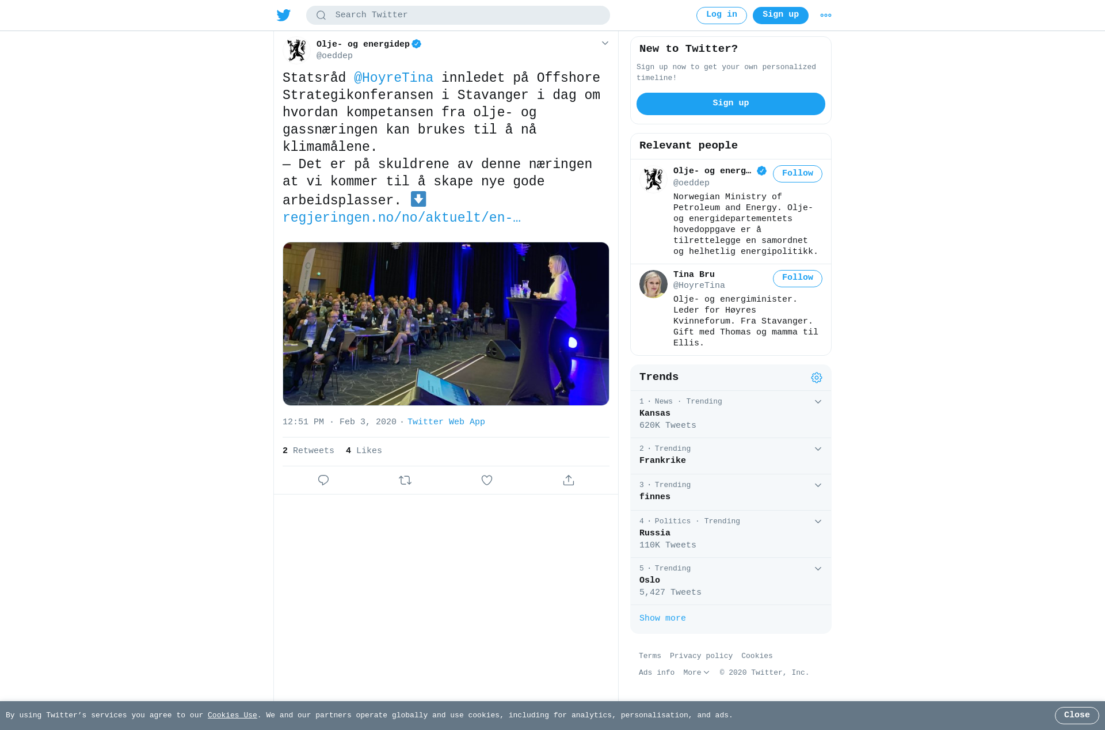This screenshot has height=730, width=1105.
Task: Open Trends settings gear icon
Action: pyautogui.click(x=817, y=378)
